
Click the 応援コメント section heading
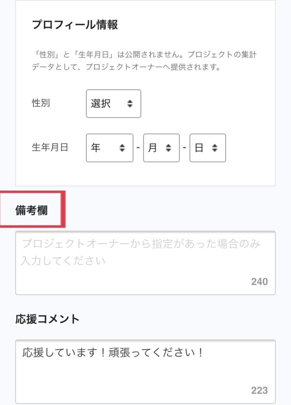(47, 319)
